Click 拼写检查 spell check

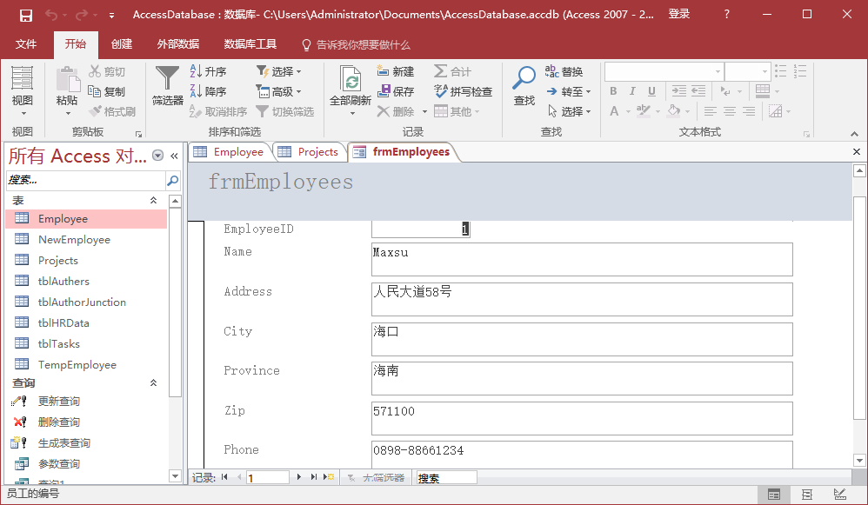[x=463, y=91]
